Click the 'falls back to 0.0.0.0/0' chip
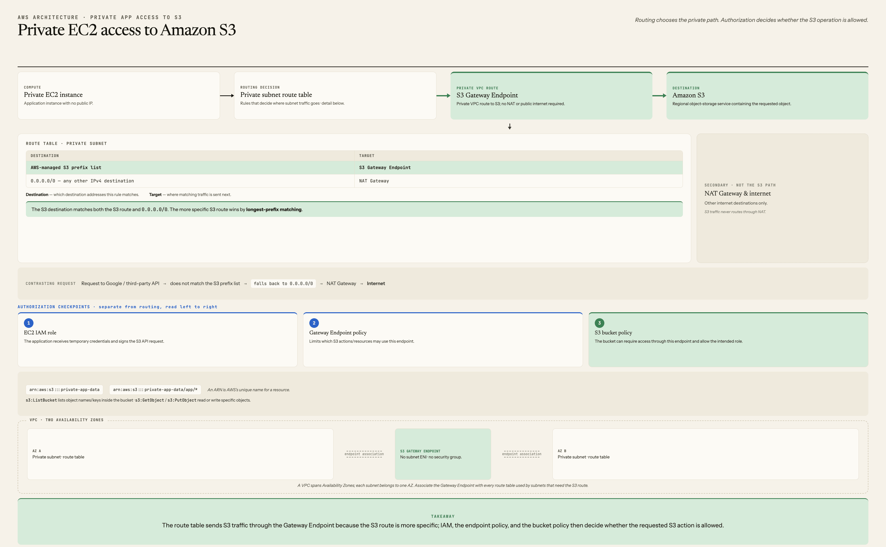The height and width of the screenshot is (547, 886). [283, 284]
